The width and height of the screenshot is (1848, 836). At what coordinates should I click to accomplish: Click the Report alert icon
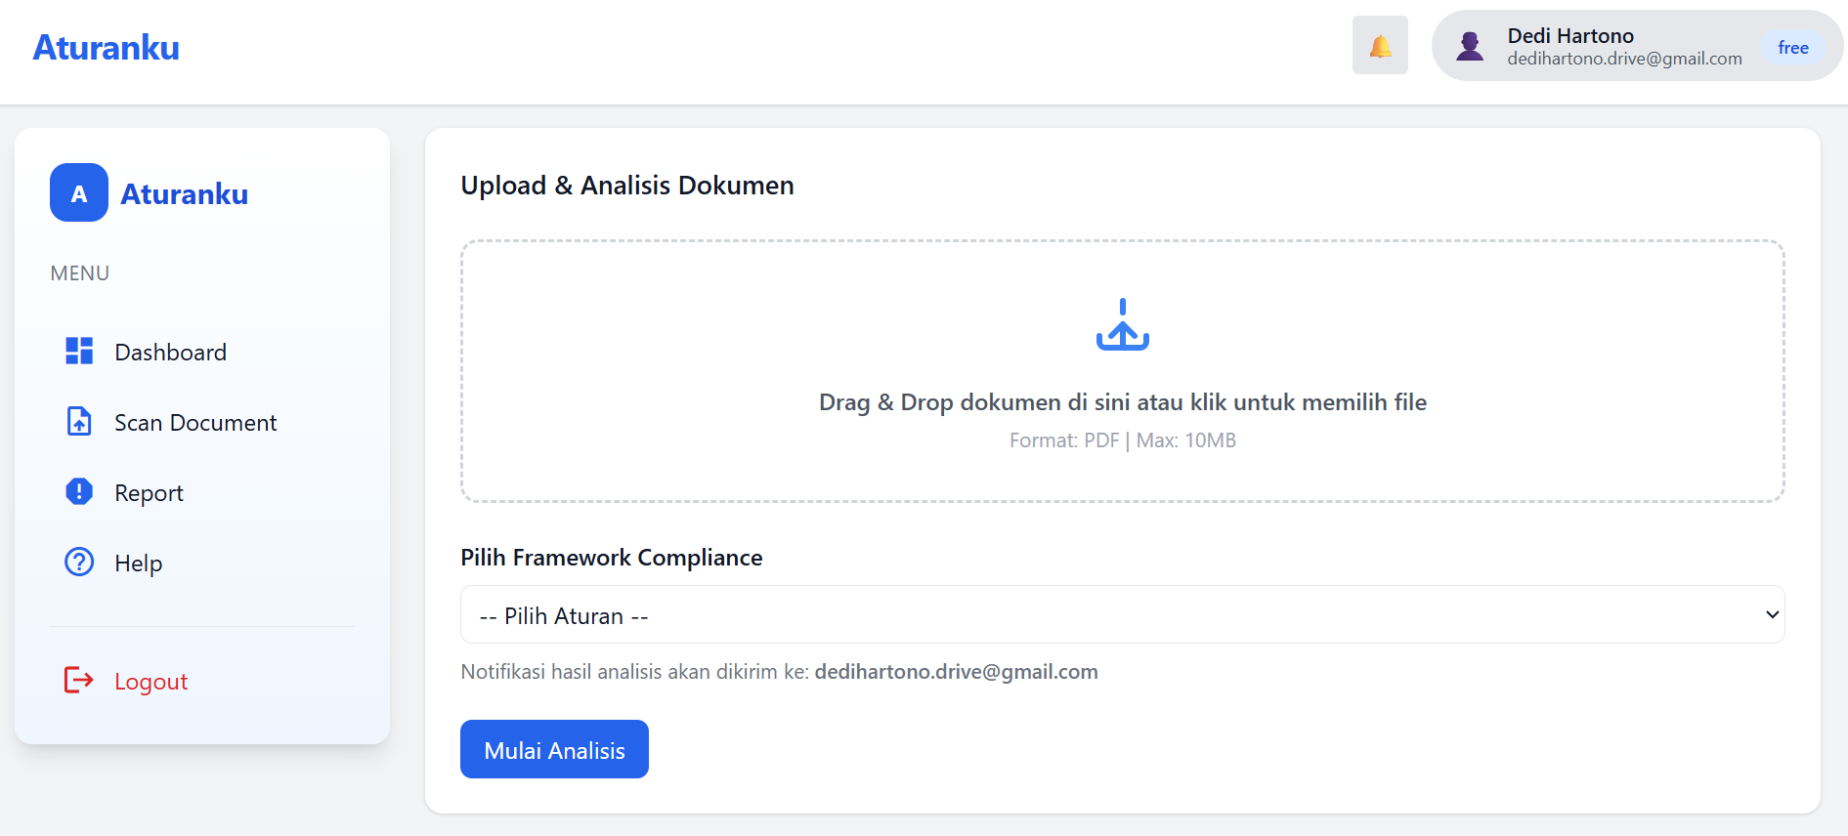[79, 491]
